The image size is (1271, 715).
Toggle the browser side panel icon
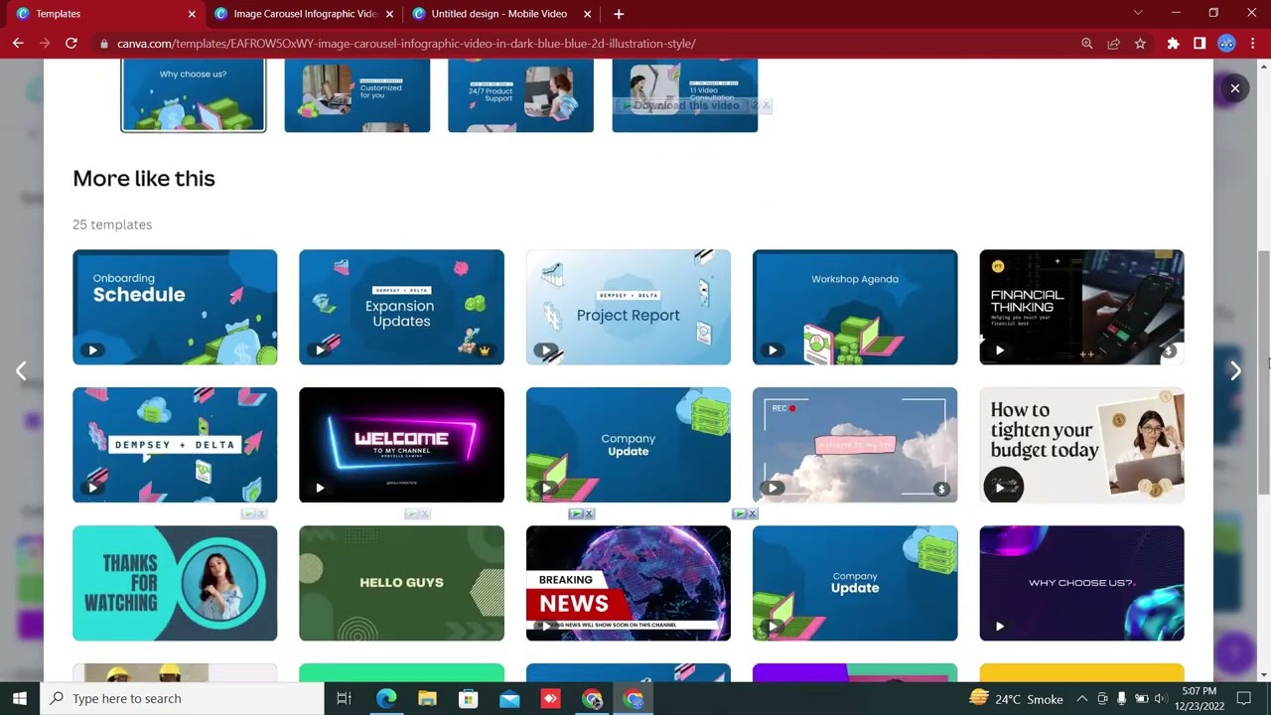click(1200, 44)
